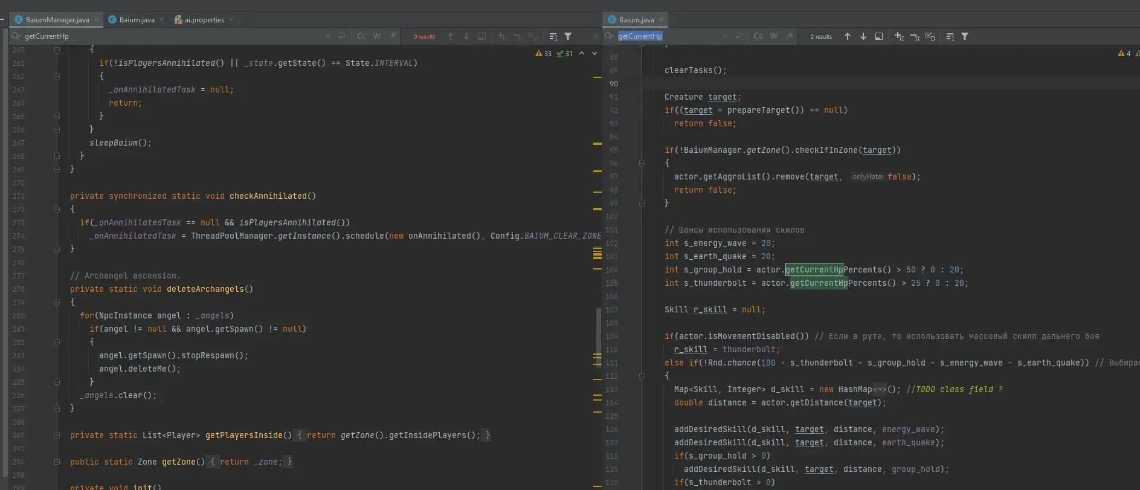Click new-line icon in left search field
Viewport: 1140px width, 490px height.
pos(342,36)
